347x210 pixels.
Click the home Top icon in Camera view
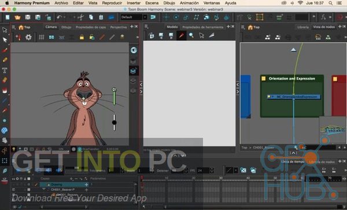pos(21,27)
